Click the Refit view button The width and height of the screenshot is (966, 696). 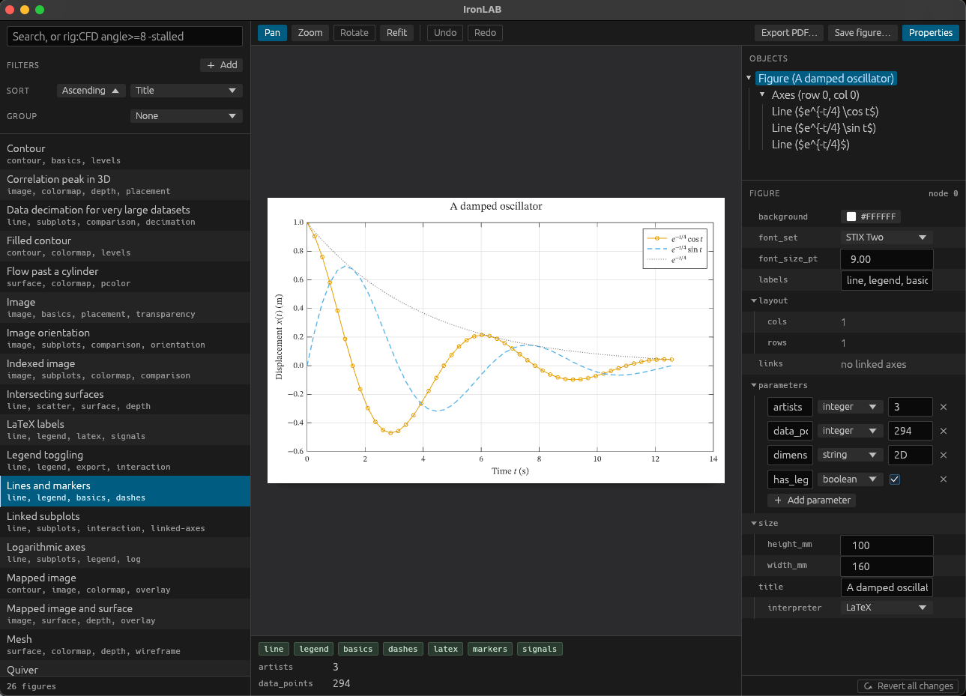click(x=397, y=33)
